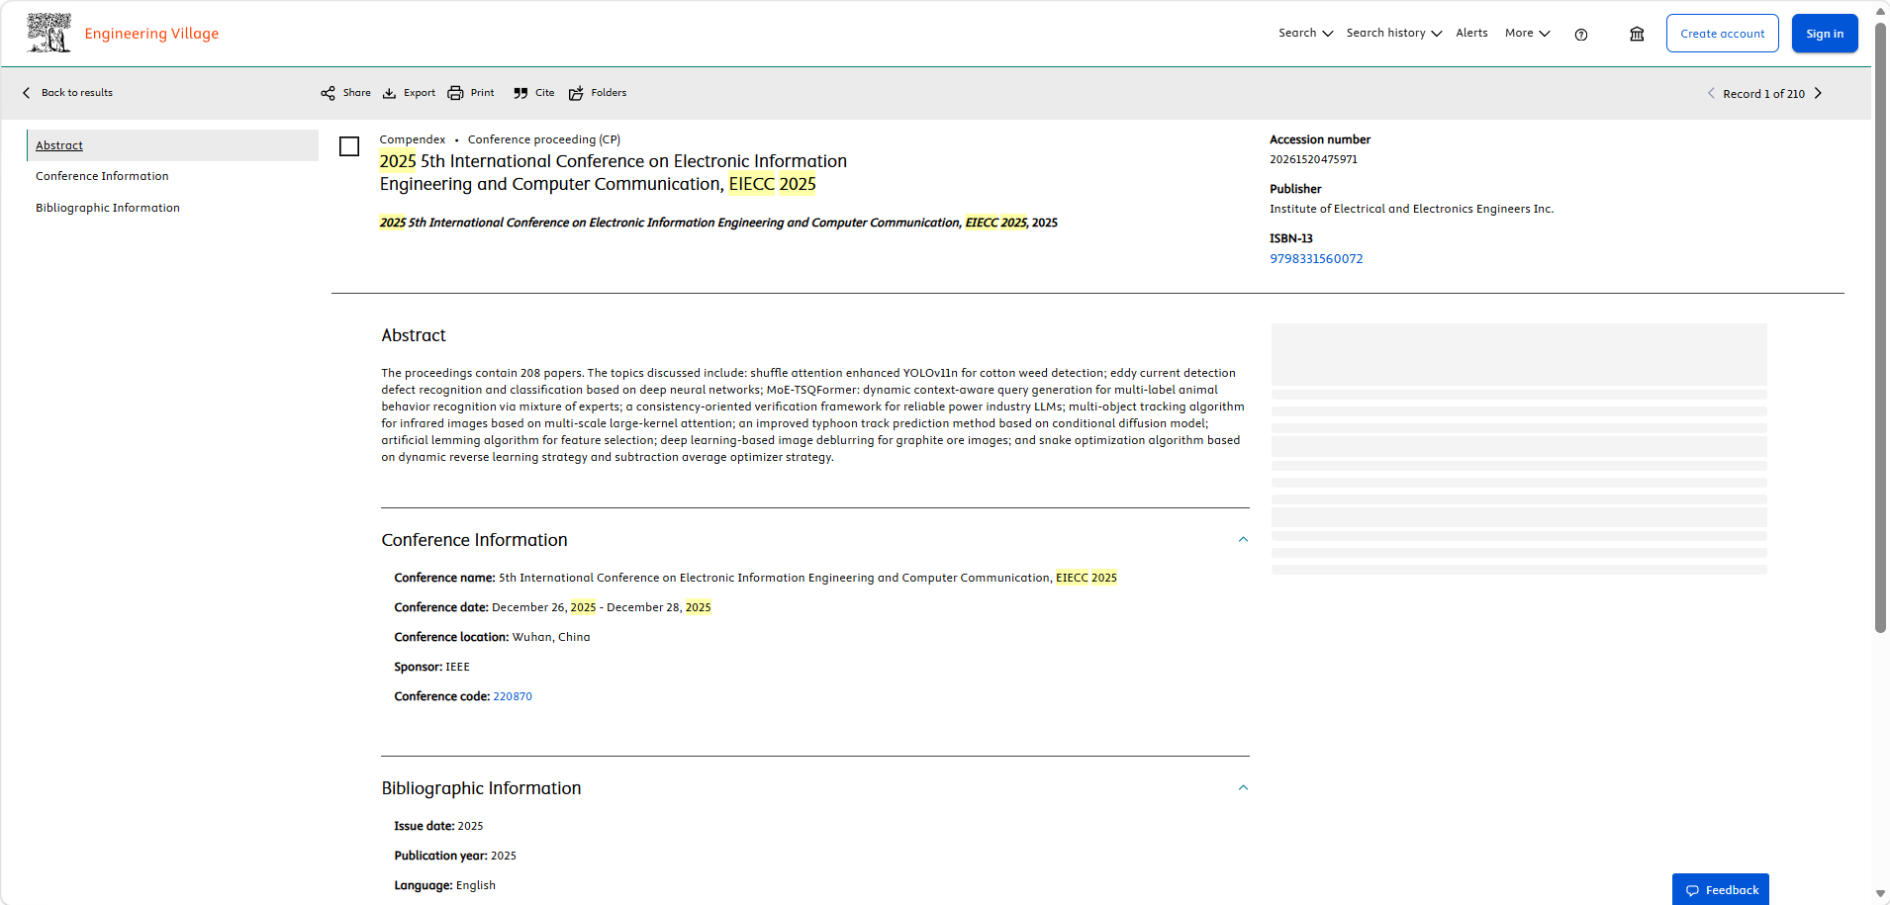
Task: Collapse the Bibliographic Information section
Action: pos(1243,787)
